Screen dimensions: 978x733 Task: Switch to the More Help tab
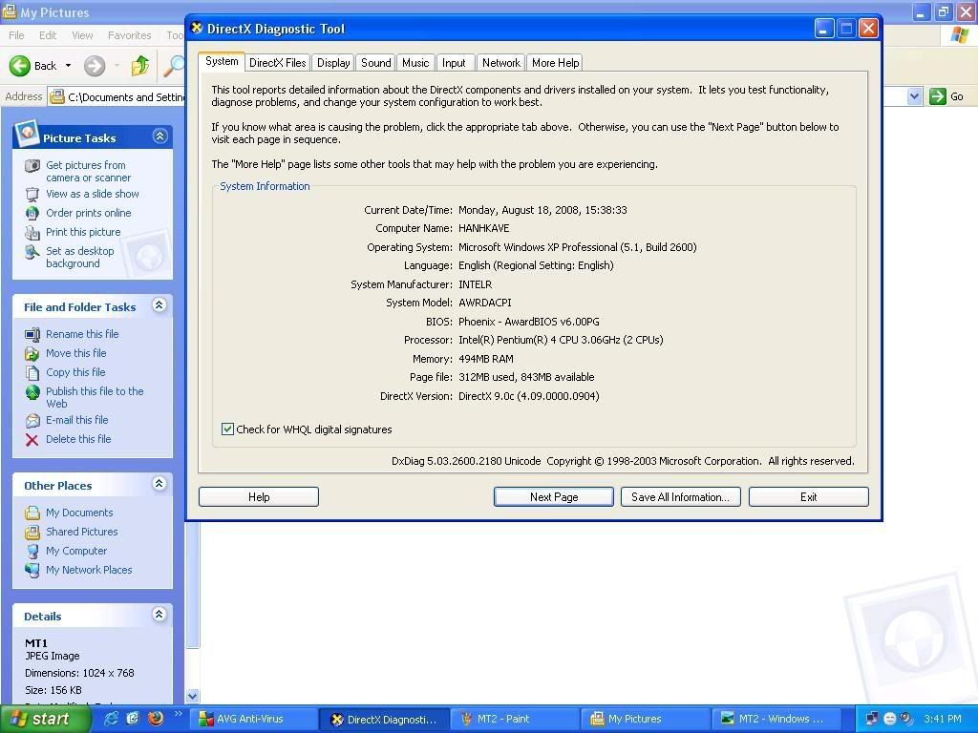coord(555,63)
